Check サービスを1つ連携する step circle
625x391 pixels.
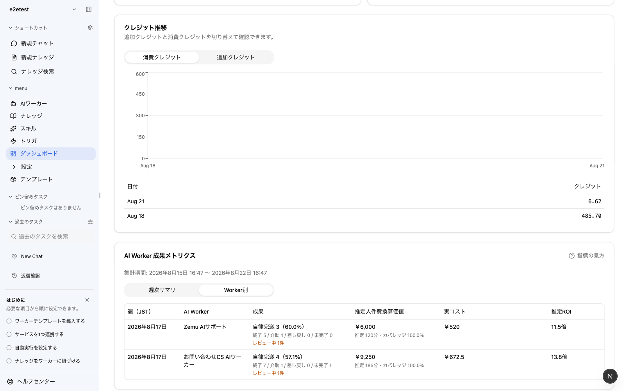(x=9, y=334)
